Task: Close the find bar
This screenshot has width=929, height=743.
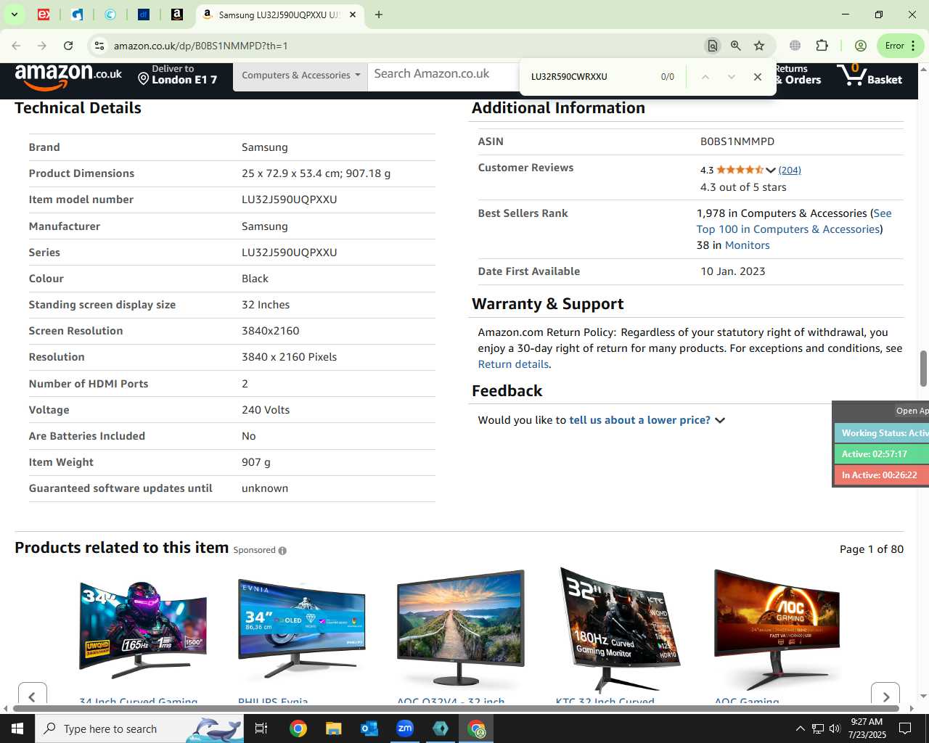Action: point(758,77)
